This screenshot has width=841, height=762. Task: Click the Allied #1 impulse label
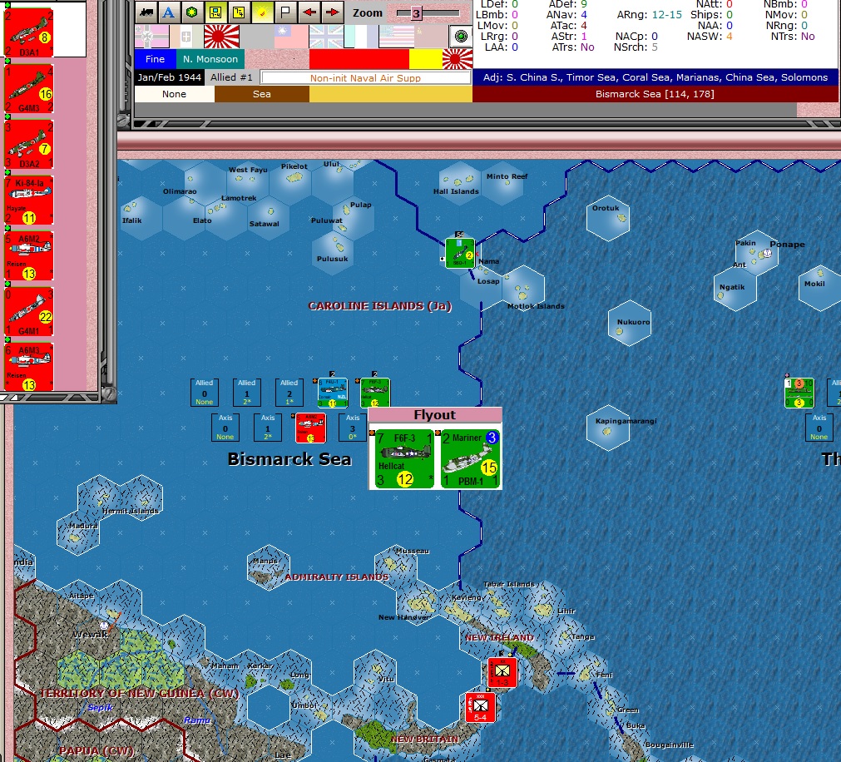pos(231,77)
